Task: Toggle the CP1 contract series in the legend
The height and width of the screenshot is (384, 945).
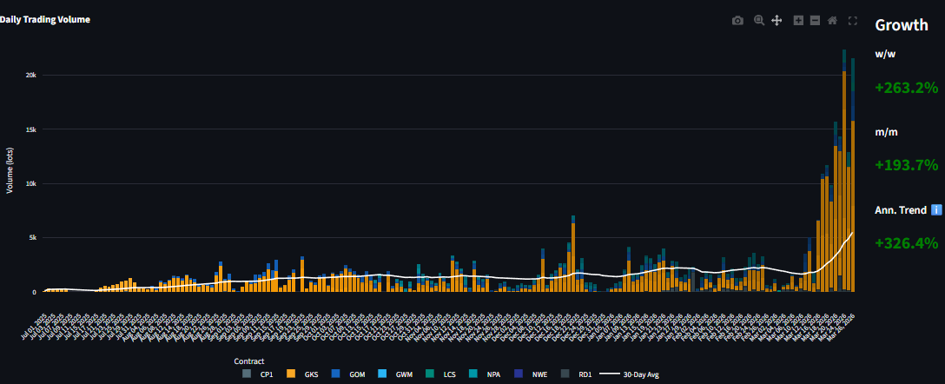Action: (x=258, y=374)
